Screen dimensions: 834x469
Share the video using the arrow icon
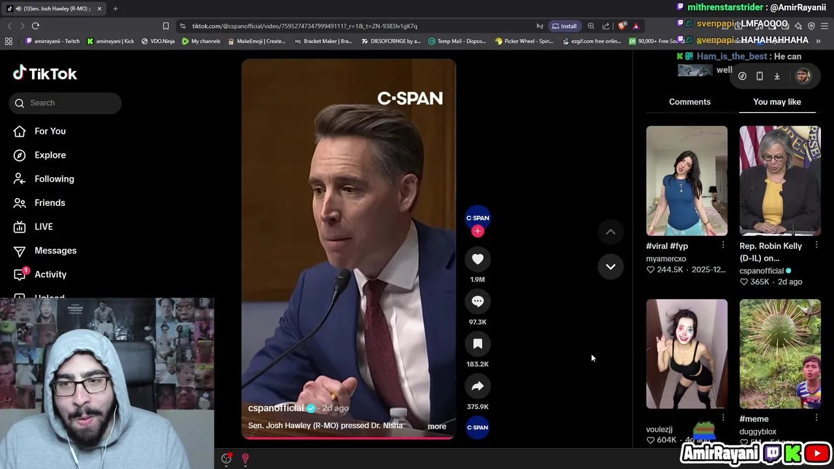tap(478, 386)
